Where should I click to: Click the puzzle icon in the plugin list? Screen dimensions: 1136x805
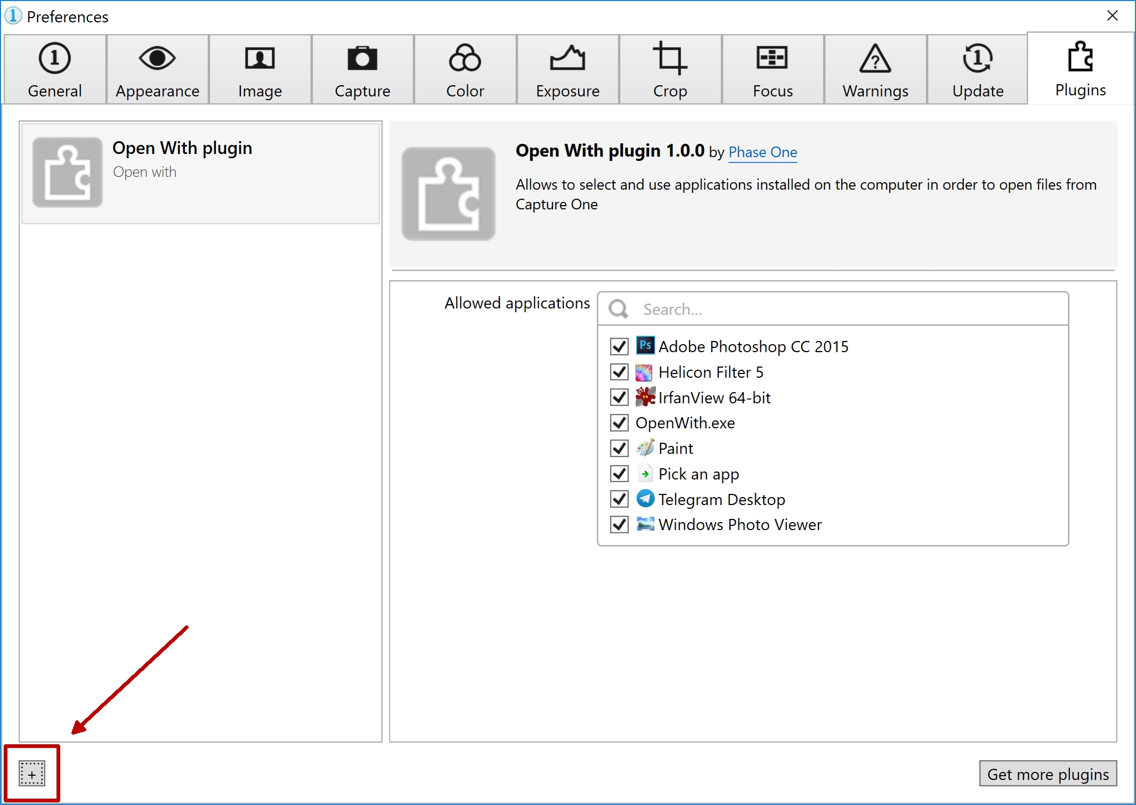click(67, 172)
